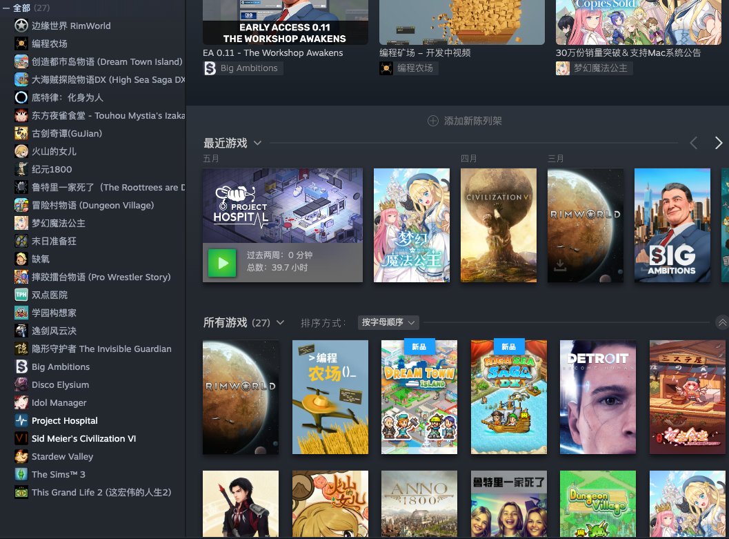The height and width of the screenshot is (539, 729).
Task: Click the Disco Elysium sidebar icon
Action: point(21,384)
